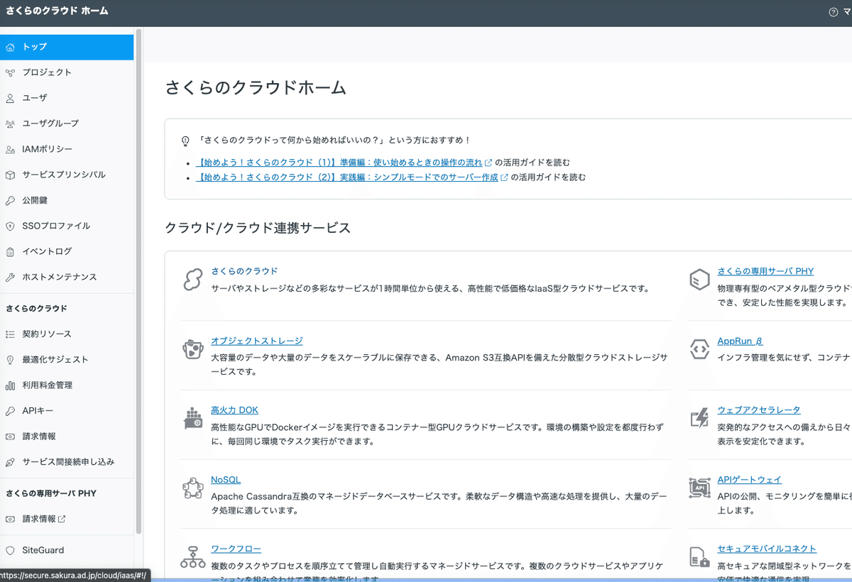Click the cube icon for サービスプリンシパル
This screenshot has height=582, width=852.
[10, 175]
